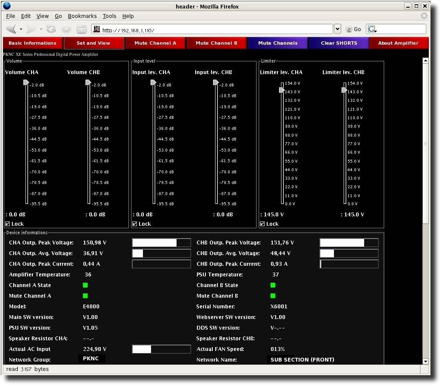Open the View menu
The height and width of the screenshot is (385, 442).
(42, 16)
